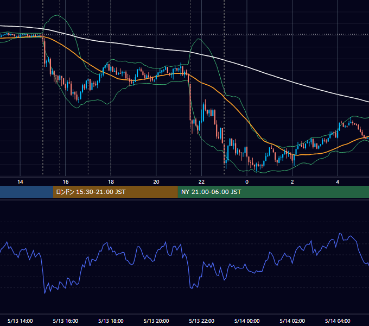Screen dimensions: 369x326
Task: Click the 16 hour label on price chart axis
Action: click(x=66, y=182)
